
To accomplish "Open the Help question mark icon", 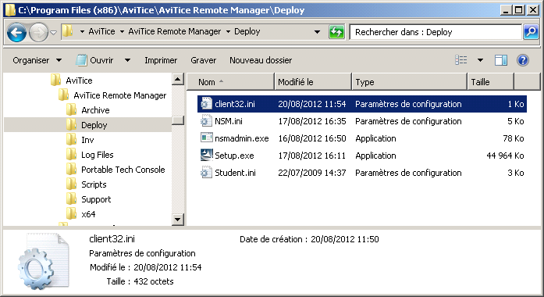I will 522,60.
